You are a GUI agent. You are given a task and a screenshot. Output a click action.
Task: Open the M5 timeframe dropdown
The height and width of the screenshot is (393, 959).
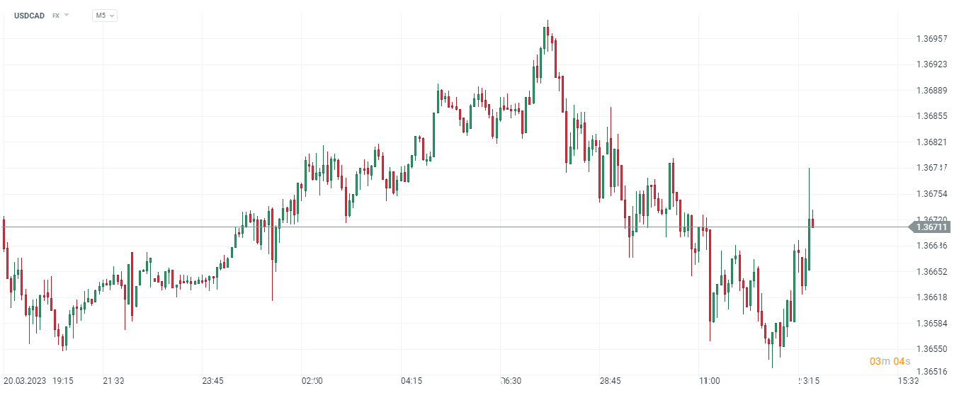click(104, 16)
